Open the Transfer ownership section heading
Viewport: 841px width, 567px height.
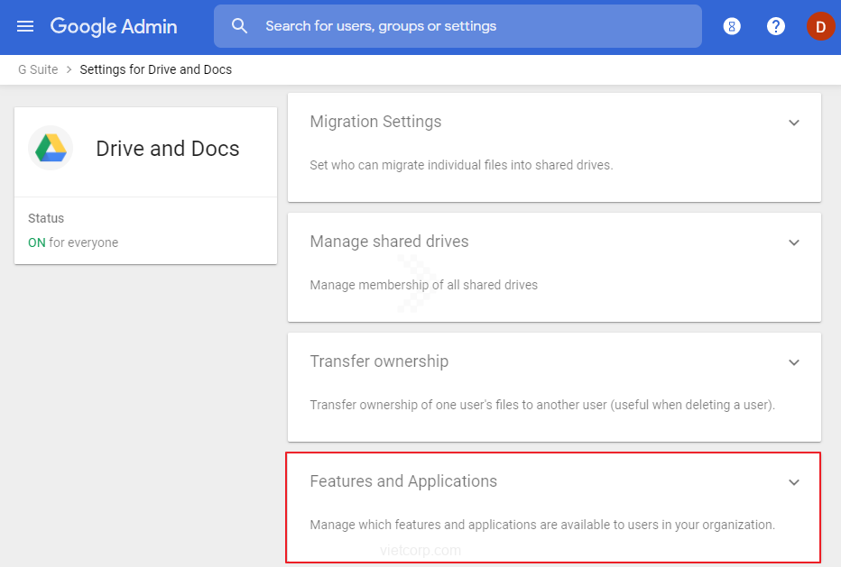(x=379, y=361)
